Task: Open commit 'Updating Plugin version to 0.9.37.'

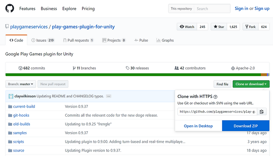Action: pos(93,150)
